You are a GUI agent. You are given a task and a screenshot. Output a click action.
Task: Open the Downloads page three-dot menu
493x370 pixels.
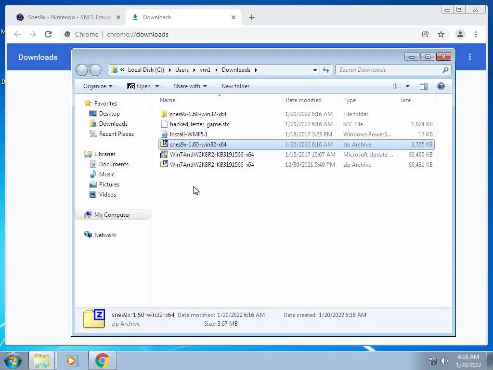[x=470, y=57]
